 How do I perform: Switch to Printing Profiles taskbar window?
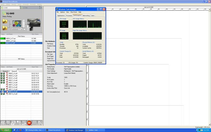35,130
